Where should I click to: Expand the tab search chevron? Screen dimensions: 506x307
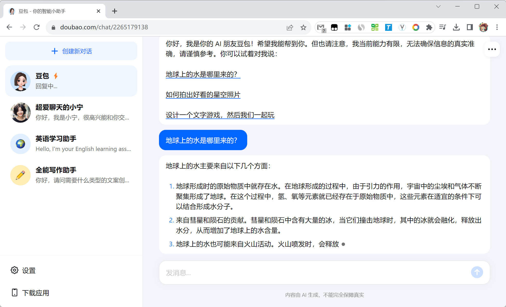tap(438, 7)
